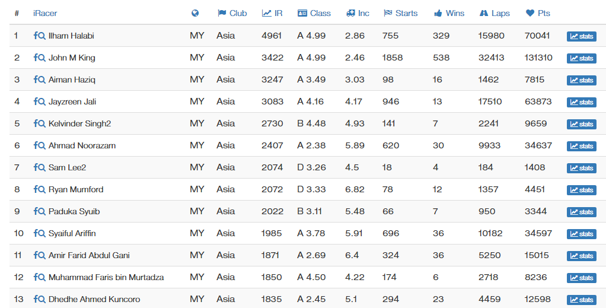The width and height of the screenshot is (606, 308).
Task: Click the globe country column icon
Action: [x=195, y=13]
